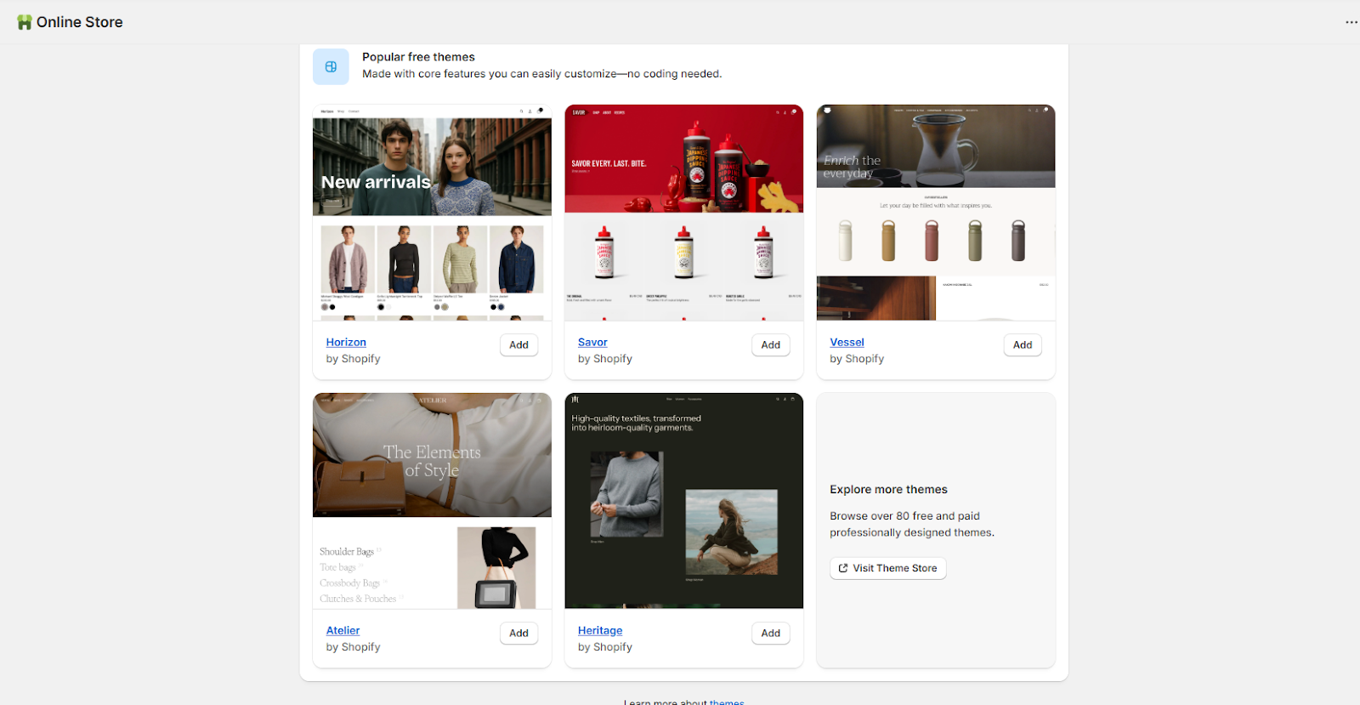Click the Popular free themes icon
Viewport: 1360px width, 705px height.
pyautogui.click(x=331, y=66)
